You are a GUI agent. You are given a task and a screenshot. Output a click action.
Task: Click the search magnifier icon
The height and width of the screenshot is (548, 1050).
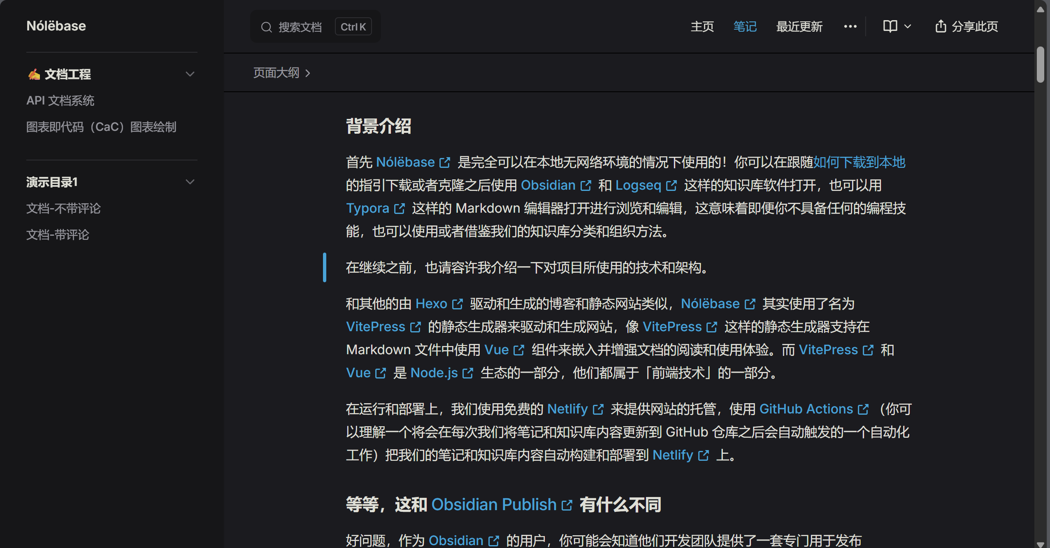click(267, 27)
